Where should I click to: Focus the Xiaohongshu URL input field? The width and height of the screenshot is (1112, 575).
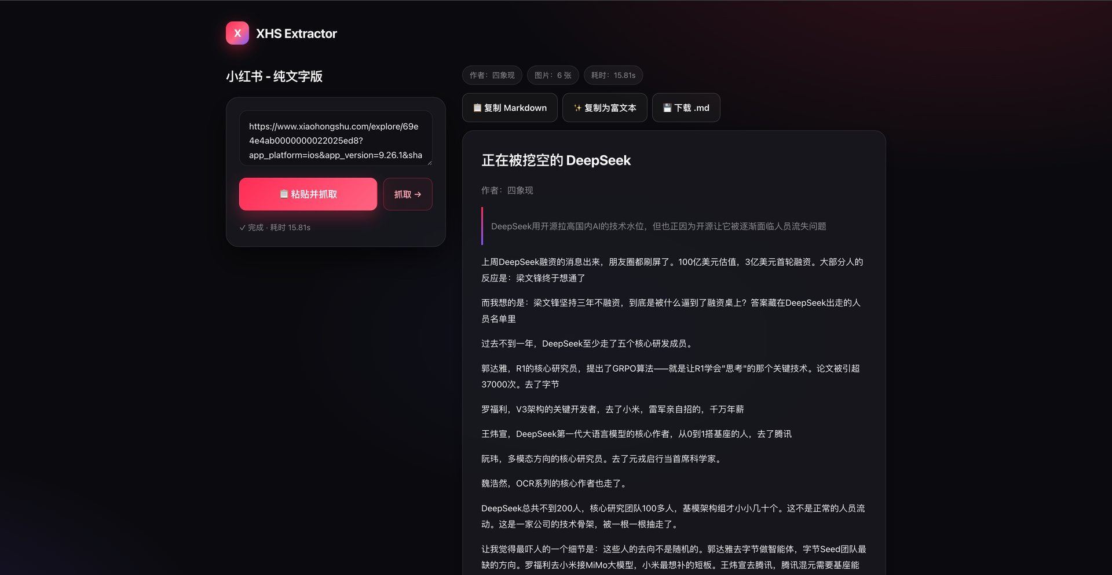tap(336, 138)
